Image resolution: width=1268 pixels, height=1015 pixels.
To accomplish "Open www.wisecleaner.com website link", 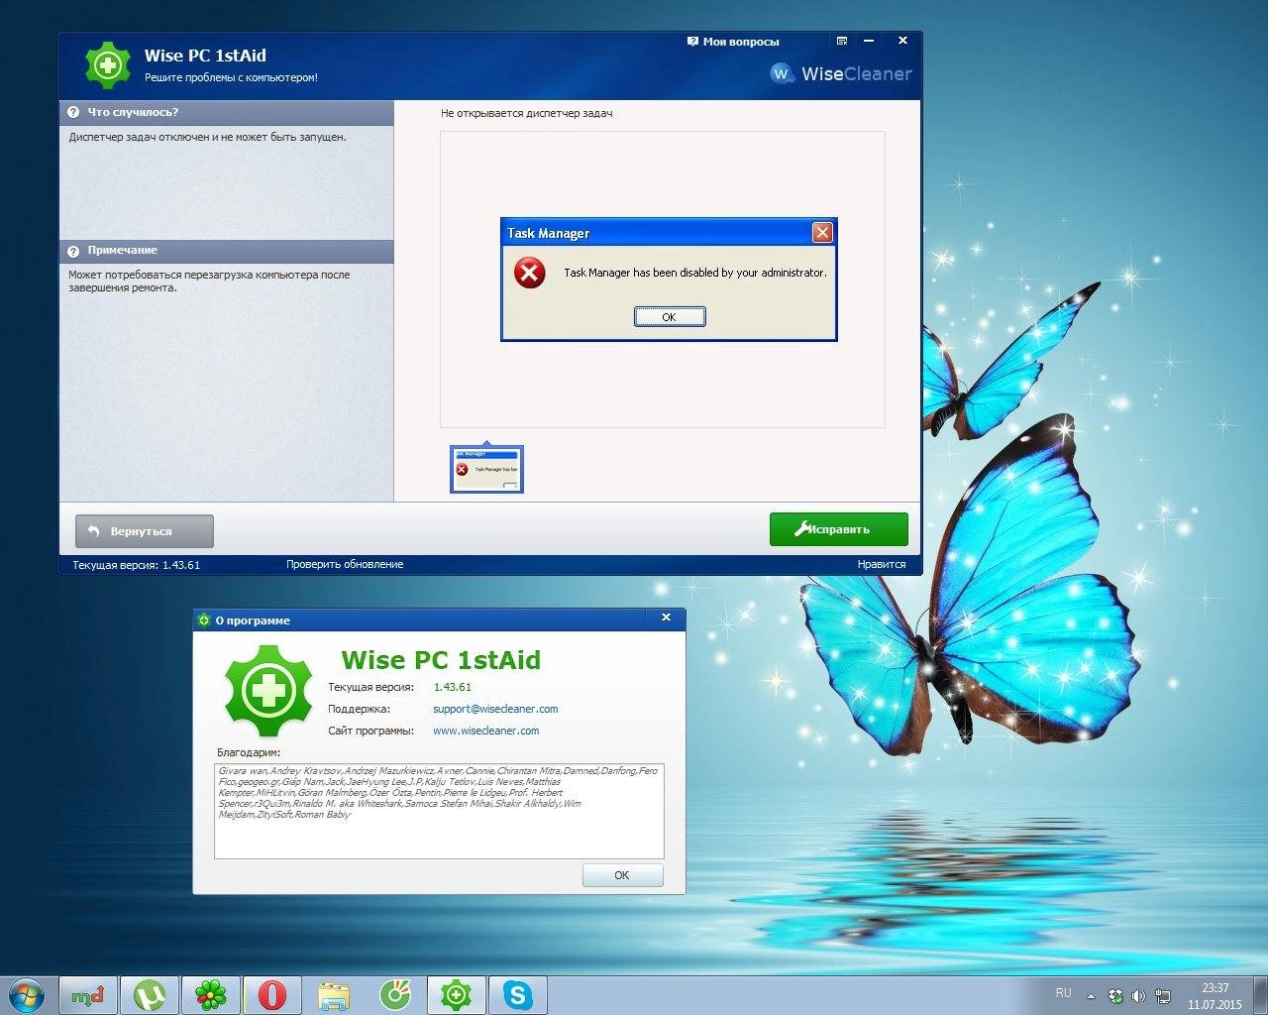I will [x=486, y=731].
